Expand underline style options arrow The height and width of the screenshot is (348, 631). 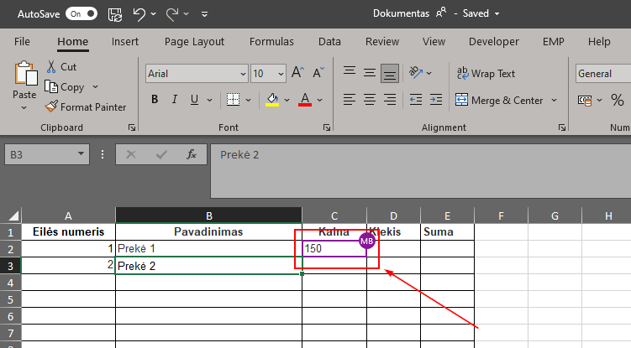tap(209, 100)
